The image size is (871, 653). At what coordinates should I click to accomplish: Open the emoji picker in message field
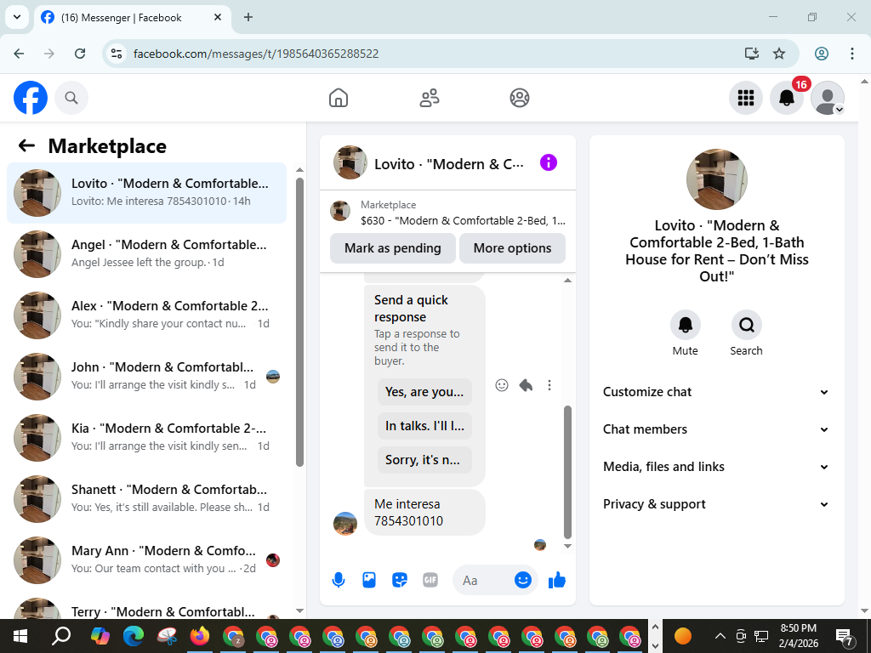point(523,580)
